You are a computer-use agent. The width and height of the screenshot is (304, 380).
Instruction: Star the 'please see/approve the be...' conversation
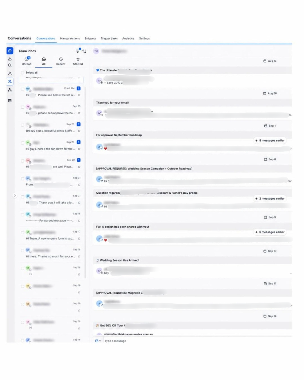click(x=79, y=113)
